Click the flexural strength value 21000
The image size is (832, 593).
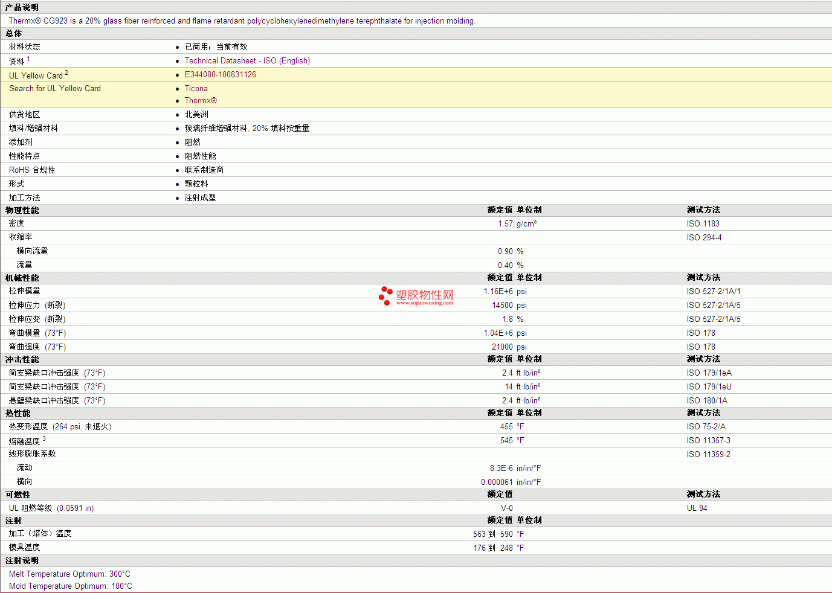click(x=503, y=347)
